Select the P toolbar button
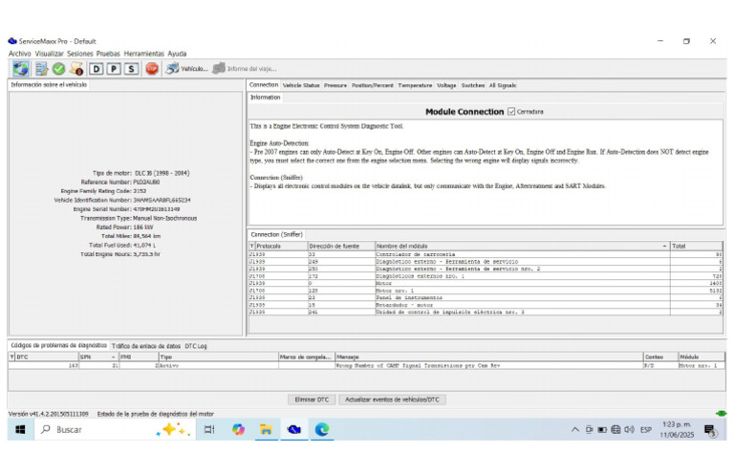The height and width of the screenshot is (475, 734). click(x=114, y=69)
